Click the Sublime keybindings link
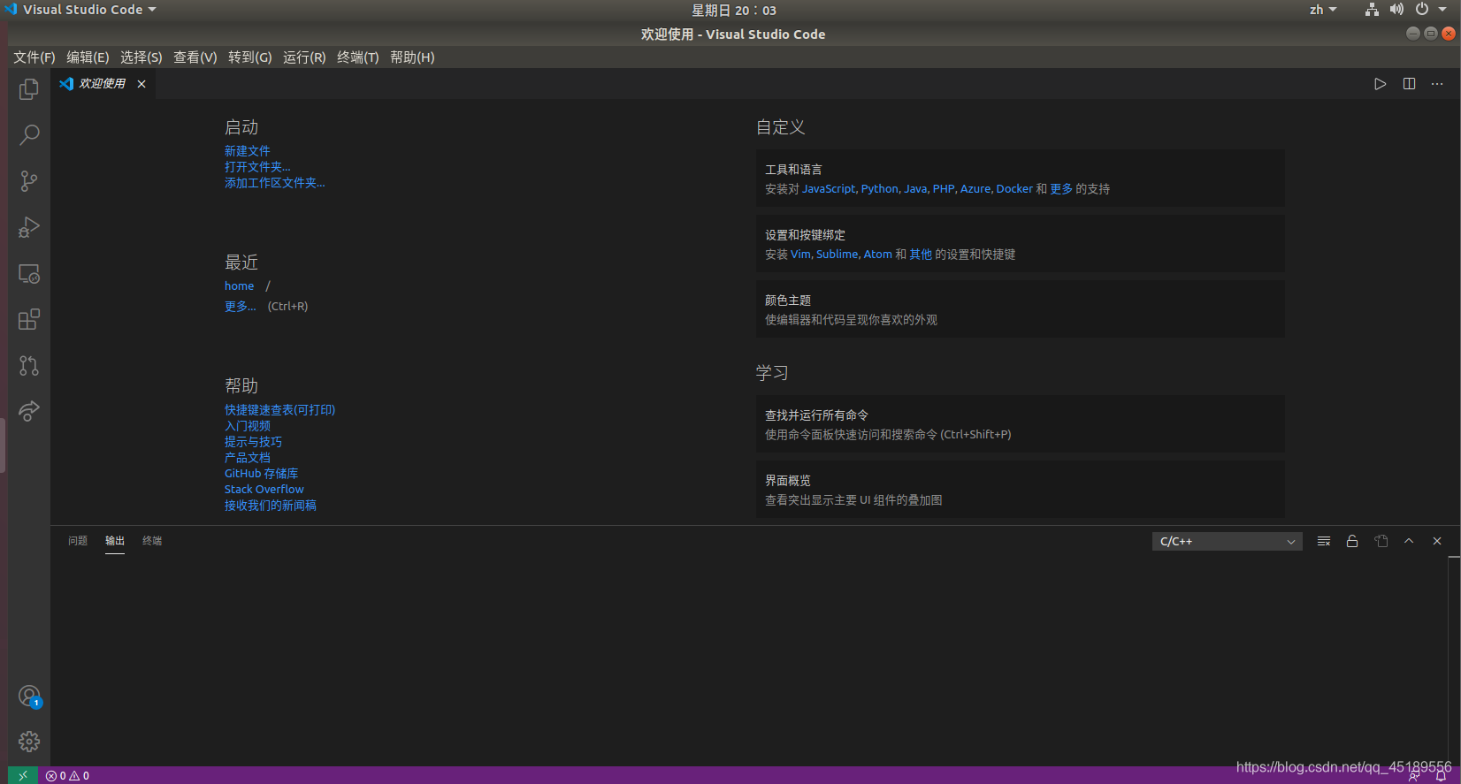The height and width of the screenshot is (784, 1461). coord(837,255)
